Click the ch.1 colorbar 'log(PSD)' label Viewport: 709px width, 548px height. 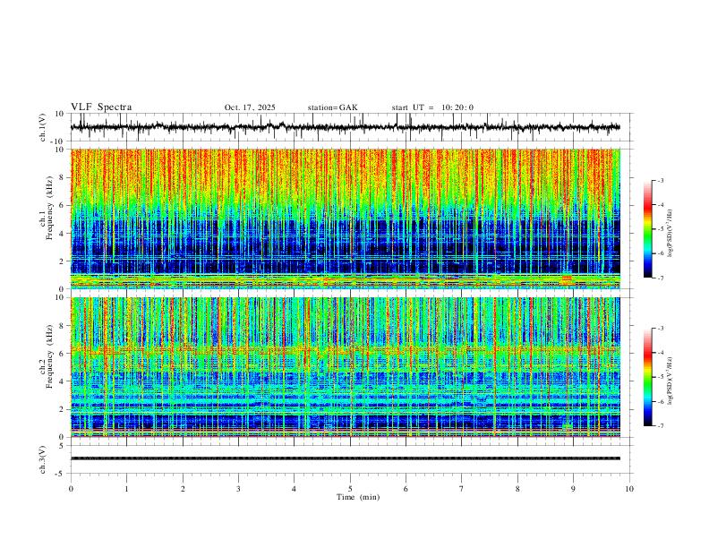[670, 234]
